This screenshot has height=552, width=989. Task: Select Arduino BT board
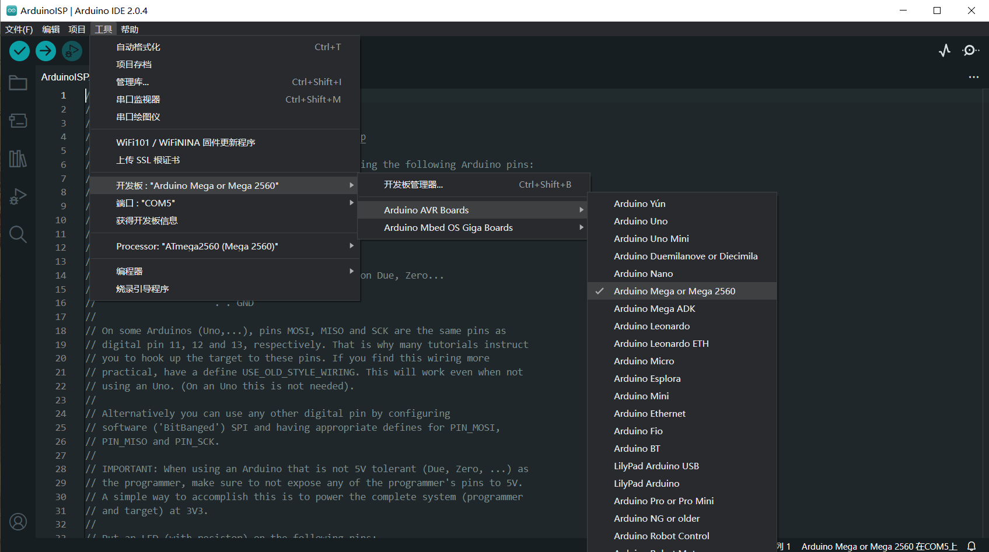point(682,448)
